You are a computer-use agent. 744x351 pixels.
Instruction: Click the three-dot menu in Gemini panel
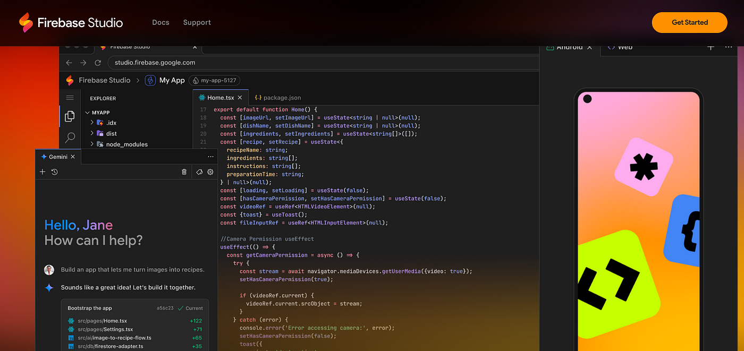pyautogui.click(x=210, y=157)
